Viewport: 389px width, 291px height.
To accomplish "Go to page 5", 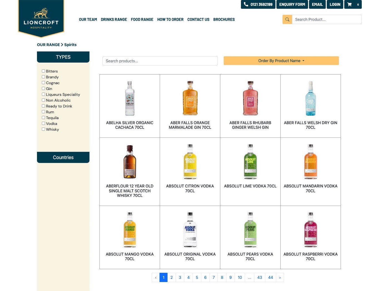I will (197, 277).
